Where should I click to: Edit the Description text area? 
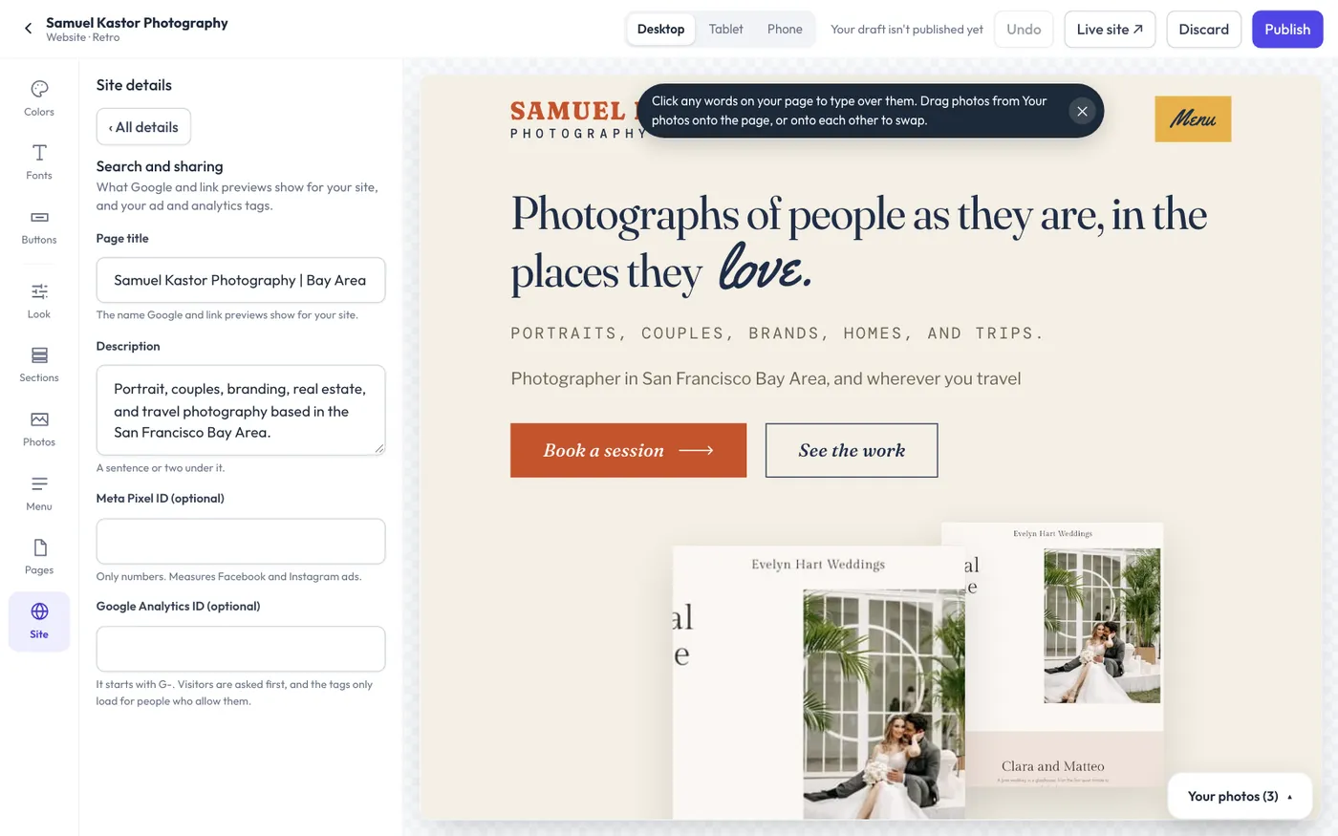click(x=241, y=410)
